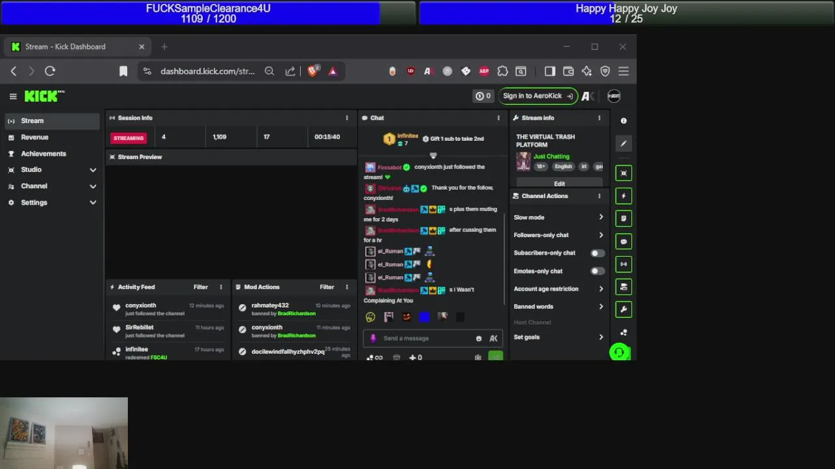Open the Kick hamburger menu

[x=13, y=96]
